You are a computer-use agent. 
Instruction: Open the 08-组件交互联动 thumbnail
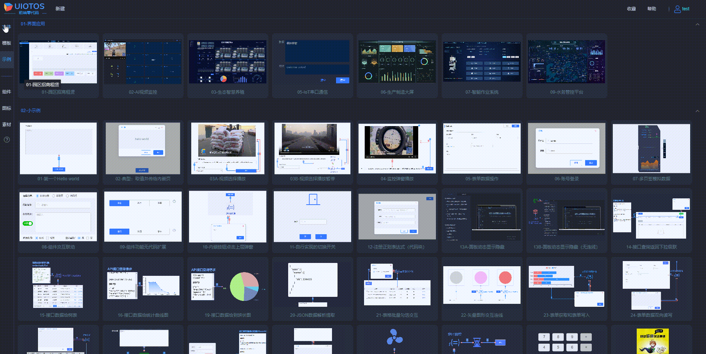(x=58, y=216)
